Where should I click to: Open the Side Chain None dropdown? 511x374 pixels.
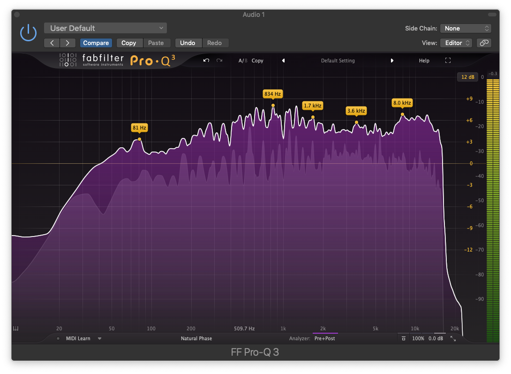coord(466,28)
